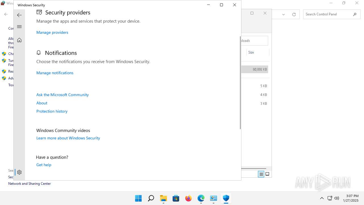This screenshot has width=364, height=205.
Task: Switch to Control Panel in the taskbar
Action: 214,198
